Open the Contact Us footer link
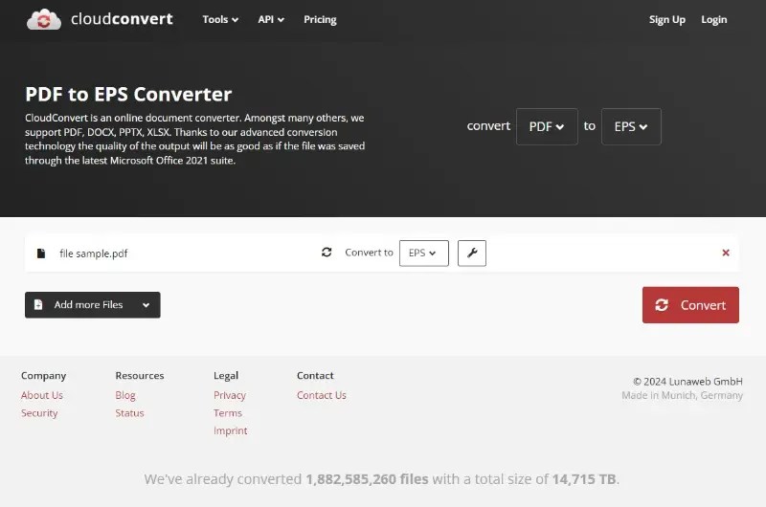The width and height of the screenshot is (766, 507). pyautogui.click(x=322, y=395)
